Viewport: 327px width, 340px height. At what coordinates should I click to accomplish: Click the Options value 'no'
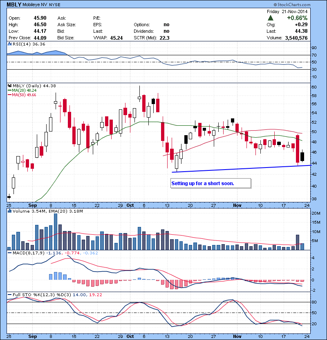166,25
